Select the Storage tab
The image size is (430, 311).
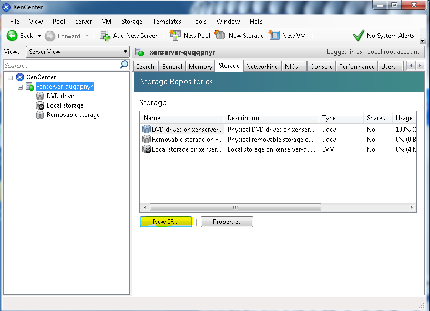pyautogui.click(x=229, y=66)
